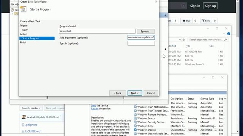Cancel the Create Basic Task Wizard
Viewport: 243px width, 136px height.
[x=151, y=93]
